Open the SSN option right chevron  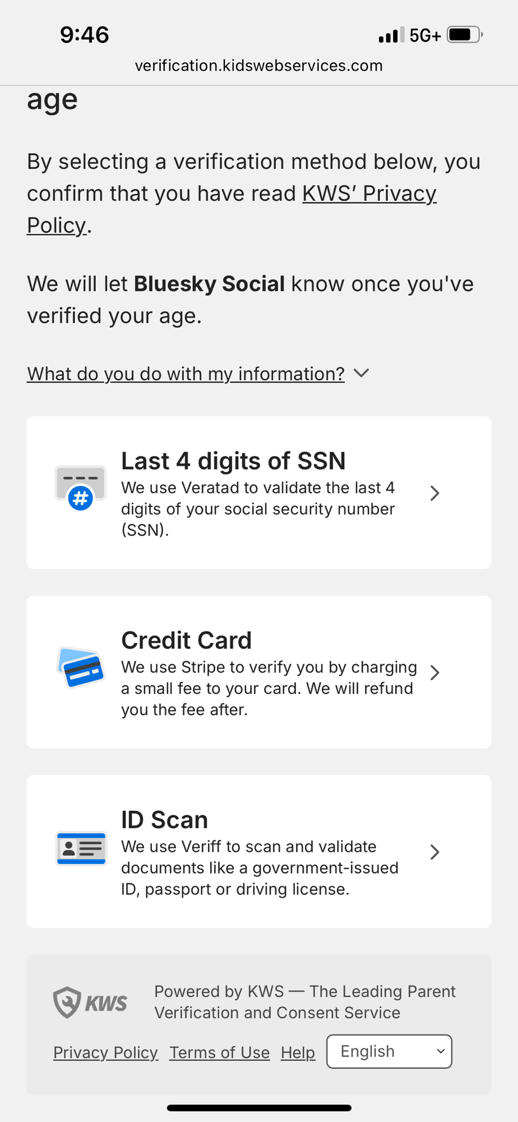pyautogui.click(x=434, y=493)
